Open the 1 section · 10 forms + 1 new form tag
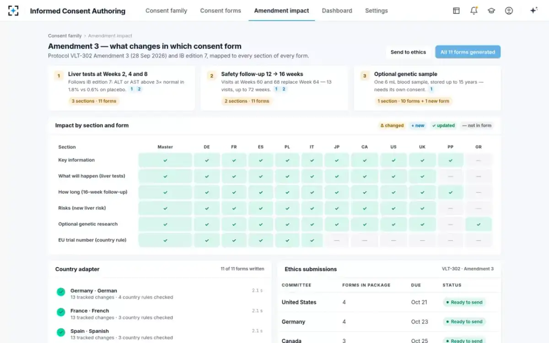This screenshot has width=549, height=343. click(413, 101)
